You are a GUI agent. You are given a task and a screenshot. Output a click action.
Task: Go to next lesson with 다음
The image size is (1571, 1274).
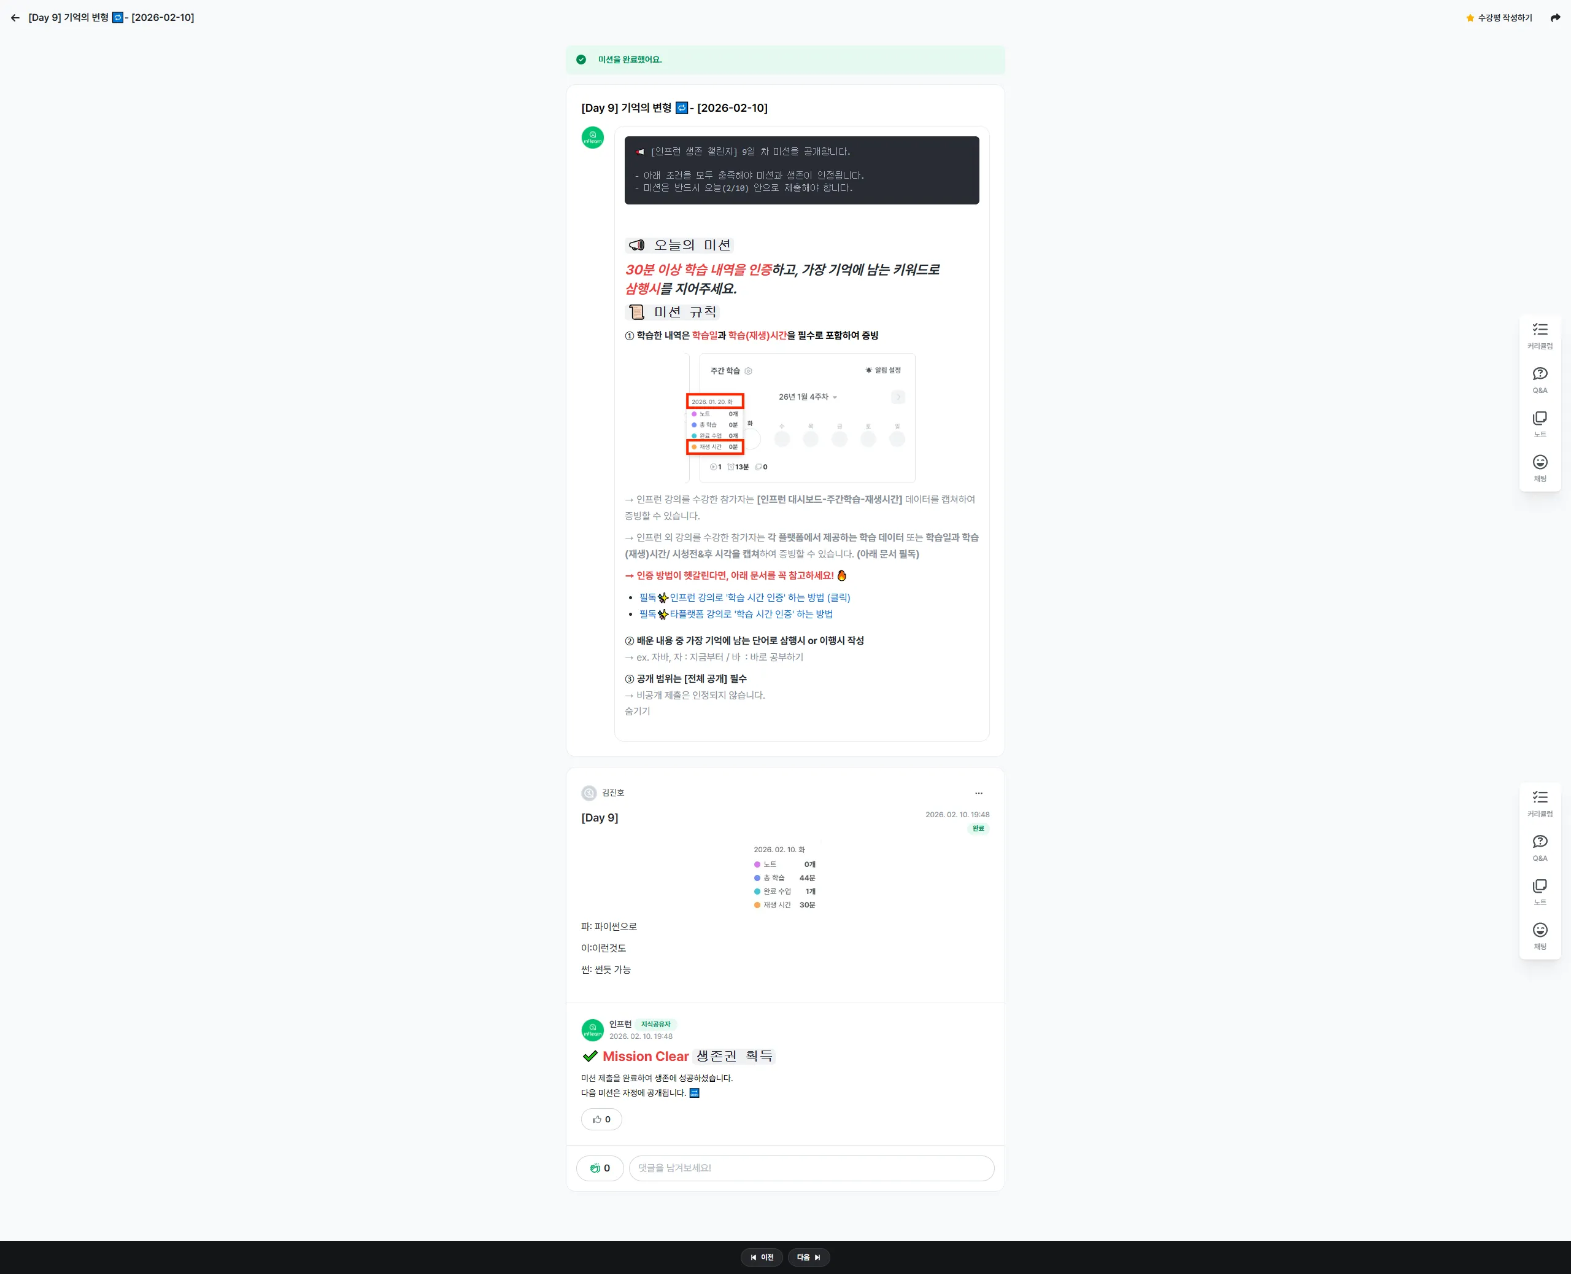808,1257
